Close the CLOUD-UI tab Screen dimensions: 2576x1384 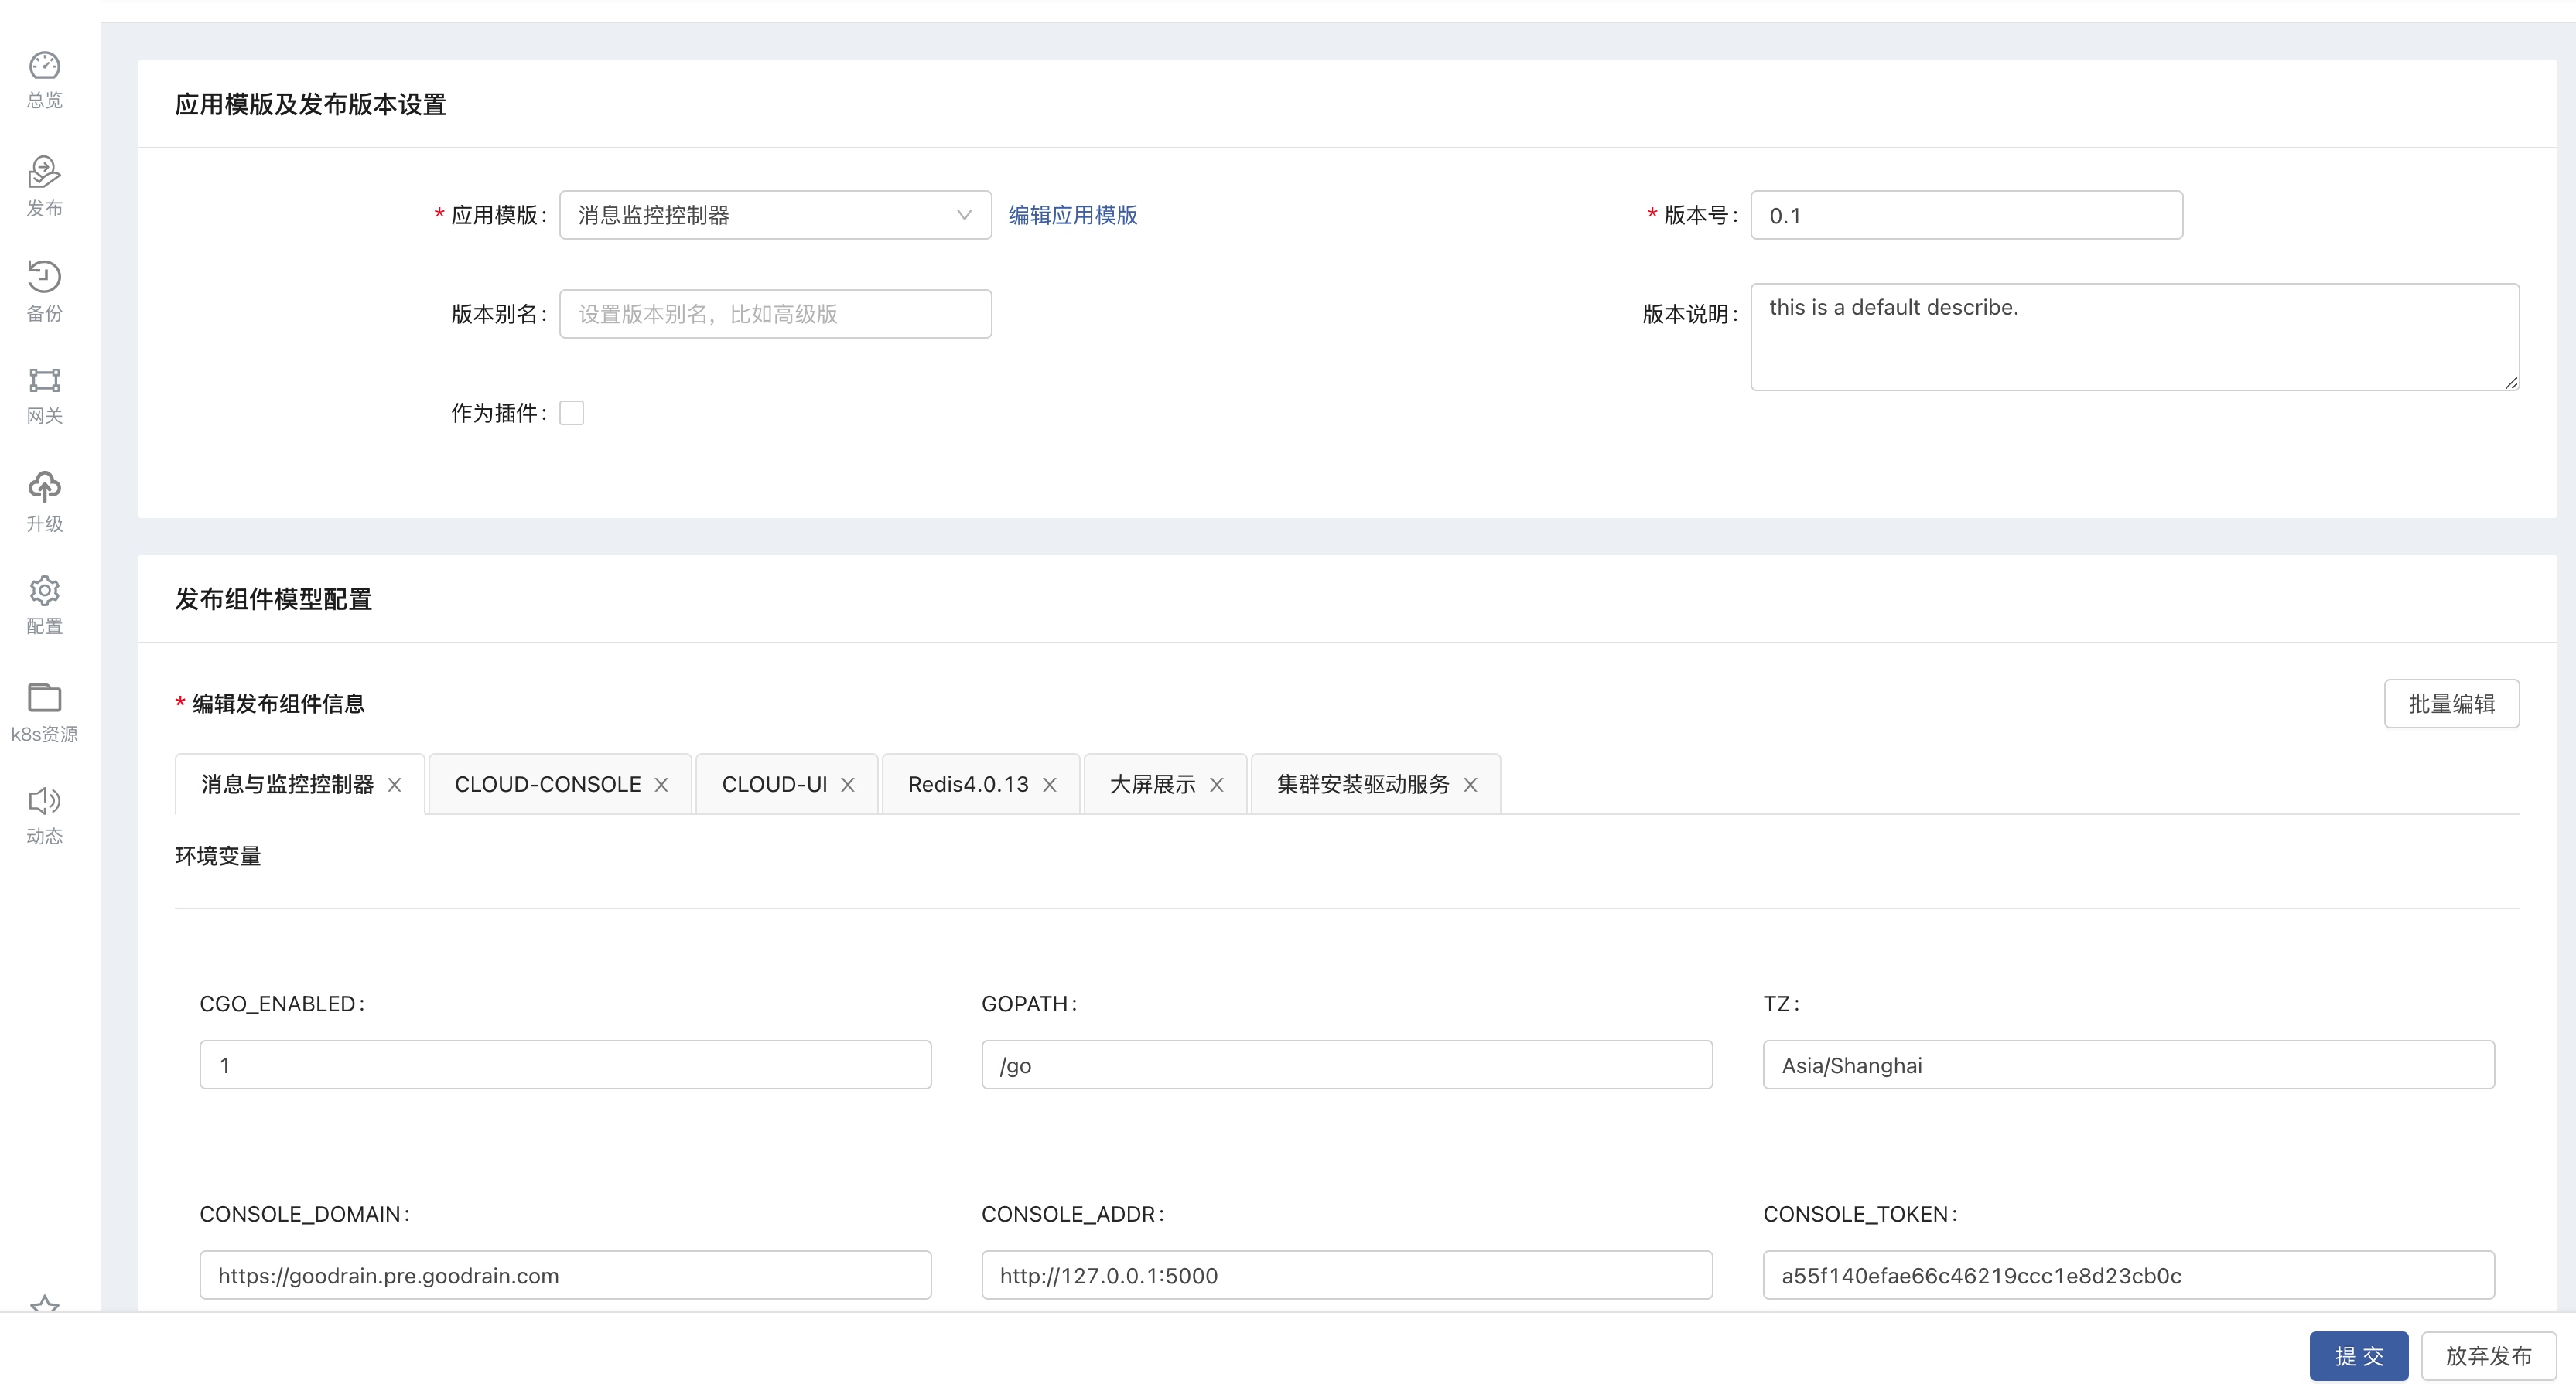848,786
